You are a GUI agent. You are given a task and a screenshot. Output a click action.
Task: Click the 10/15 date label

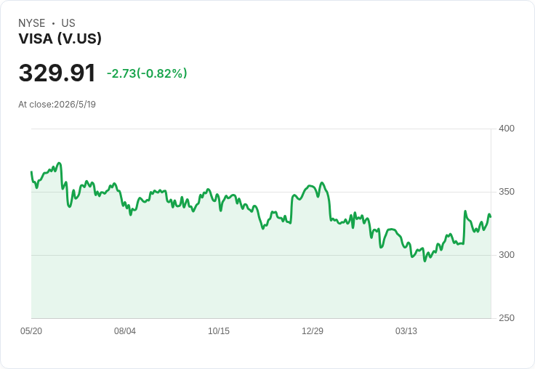219,331
